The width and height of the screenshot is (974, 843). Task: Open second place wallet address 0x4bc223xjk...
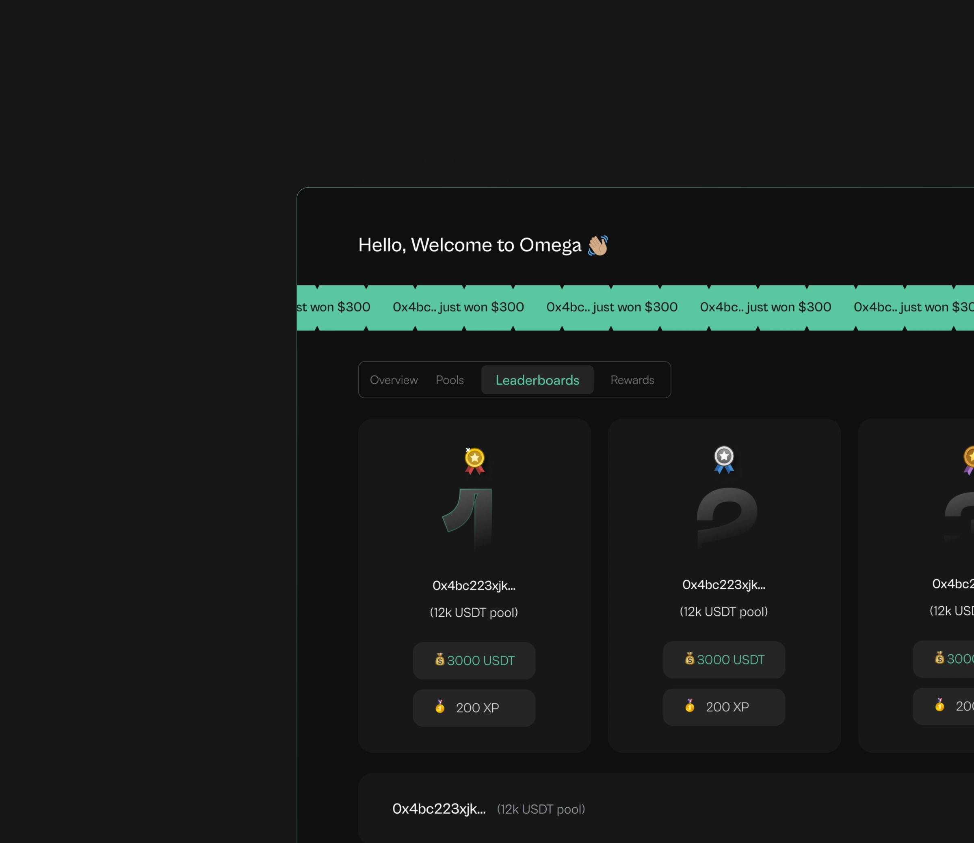[x=724, y=584]
